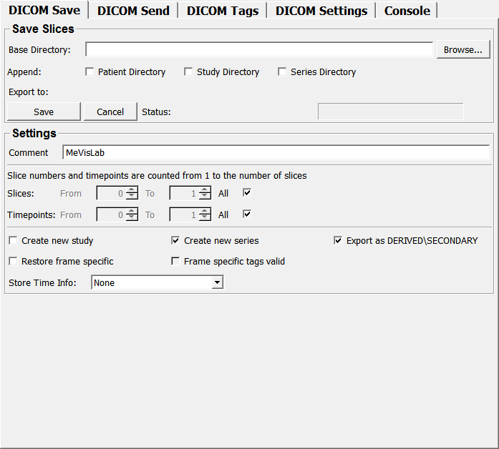
Task: Switch to the DICOM Send tab
Action: (x=133, y=11)
